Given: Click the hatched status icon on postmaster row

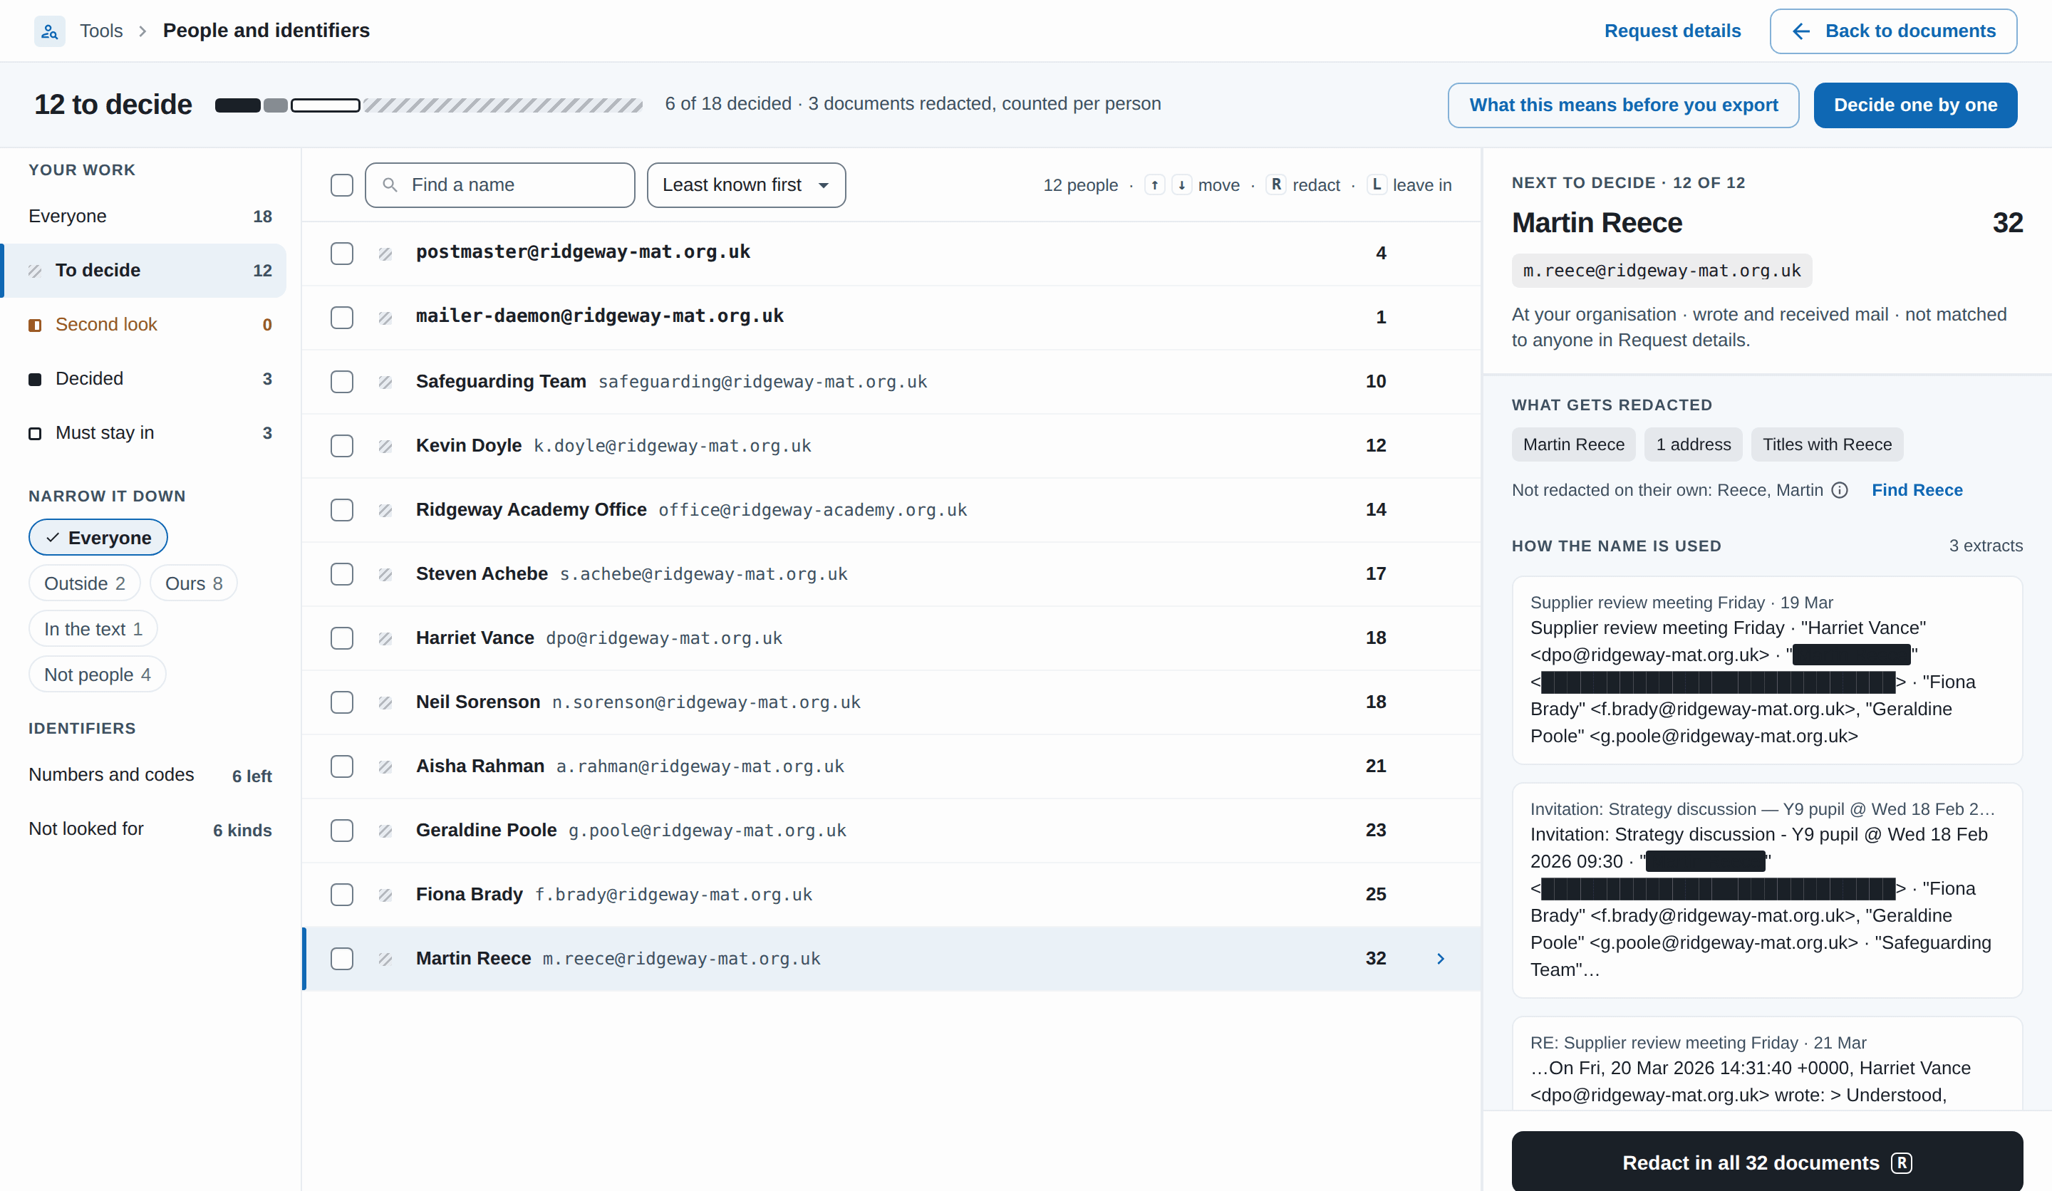Looking at the screenshot, I should pos(385,254).
